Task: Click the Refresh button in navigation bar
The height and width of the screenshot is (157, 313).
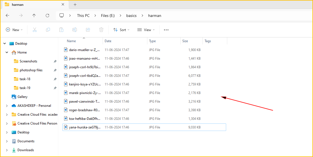Action: point(47,16)
